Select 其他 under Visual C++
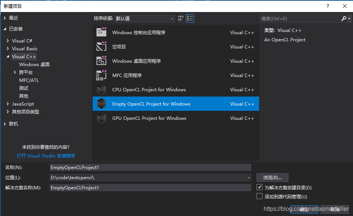 (24, 96)
